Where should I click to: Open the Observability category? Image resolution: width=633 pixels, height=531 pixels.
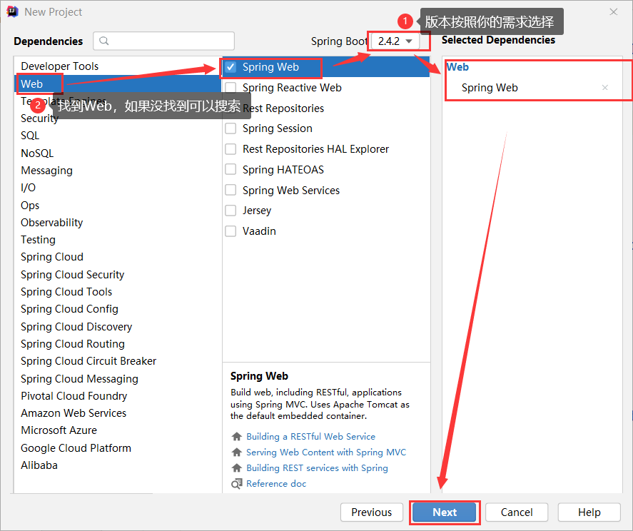(x=51, y=223)
